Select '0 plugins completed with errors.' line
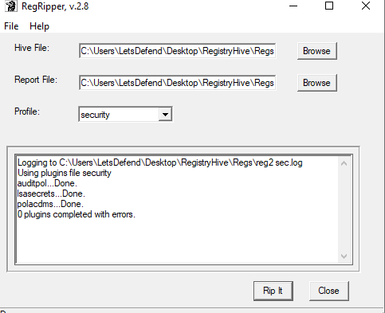 (77, 214)
